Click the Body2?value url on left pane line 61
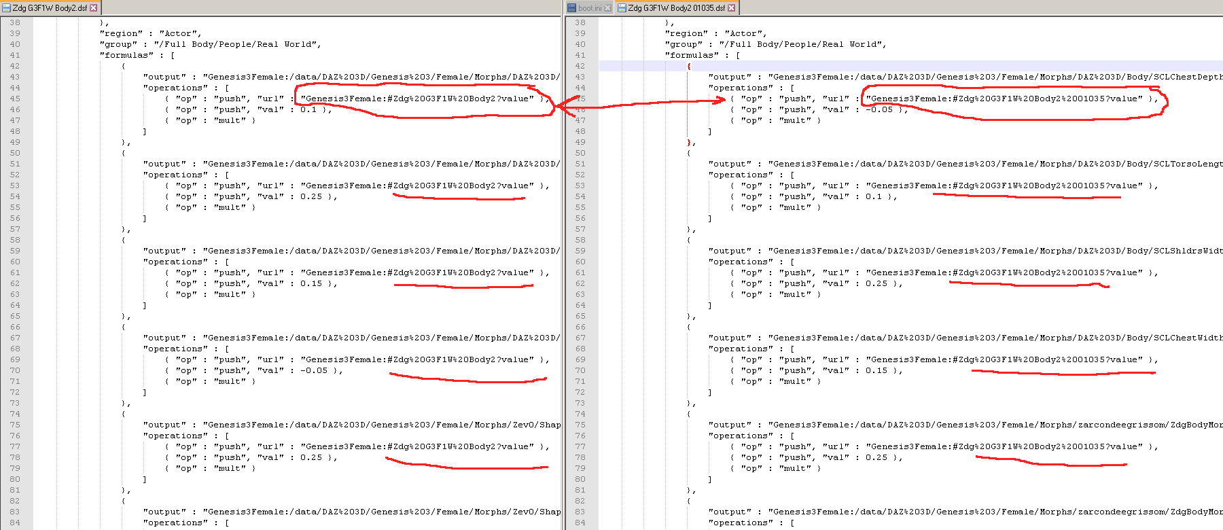Image resolution: width=1223 pixels, height=530 pixels. pyautogui.click(x=417, y=272)
